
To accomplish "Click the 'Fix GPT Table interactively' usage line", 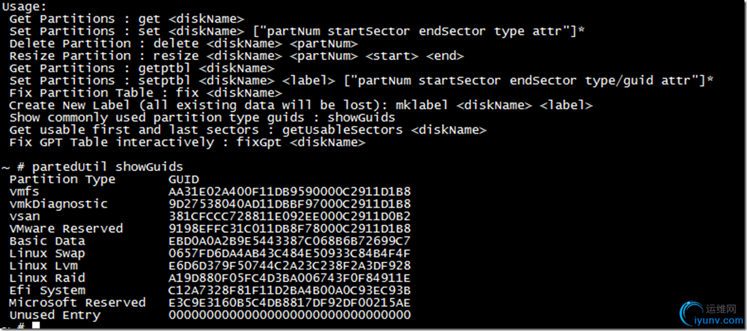I will (x=187, y=142).
